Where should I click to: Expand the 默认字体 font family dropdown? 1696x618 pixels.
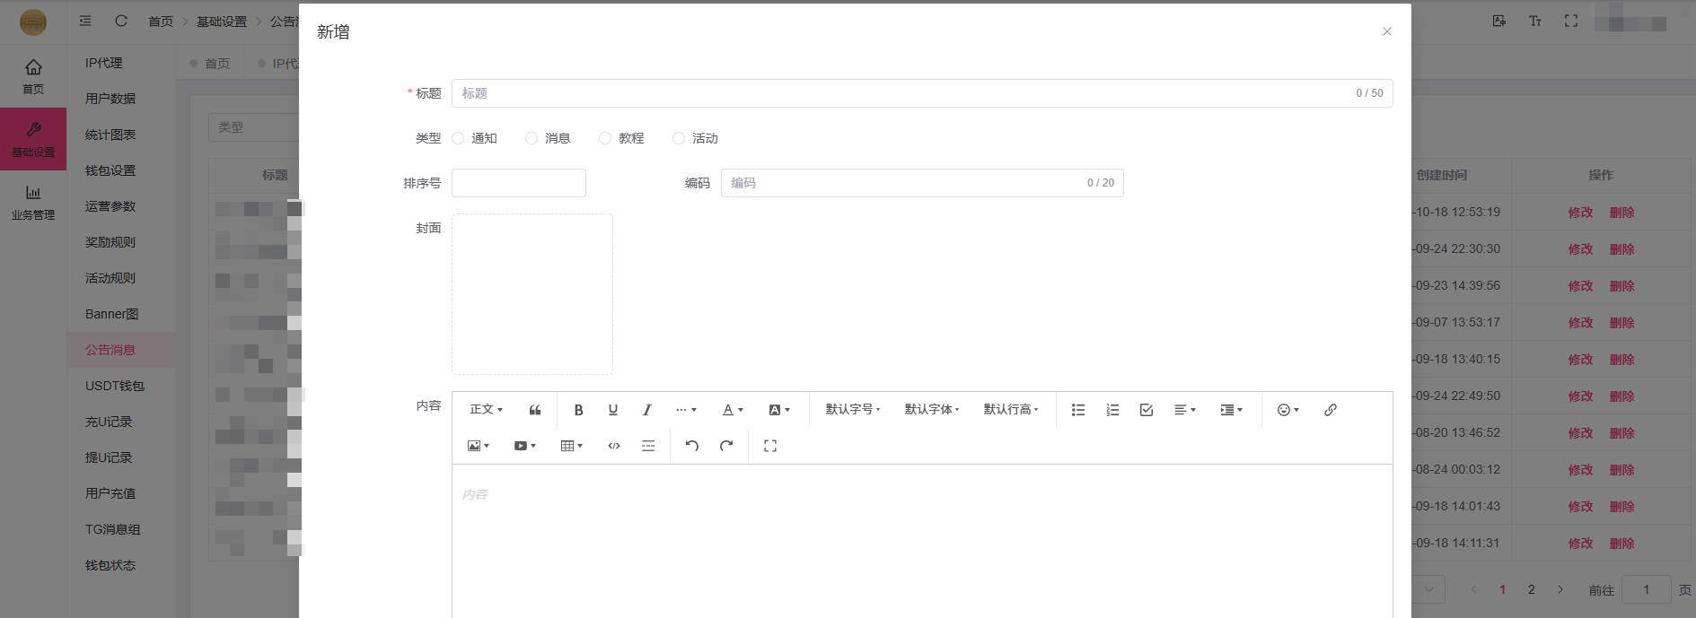(x=931, y=410)
